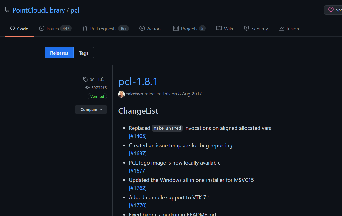
Task: Switch between Releases and Tags via Releases toggle
Action: 59,53
